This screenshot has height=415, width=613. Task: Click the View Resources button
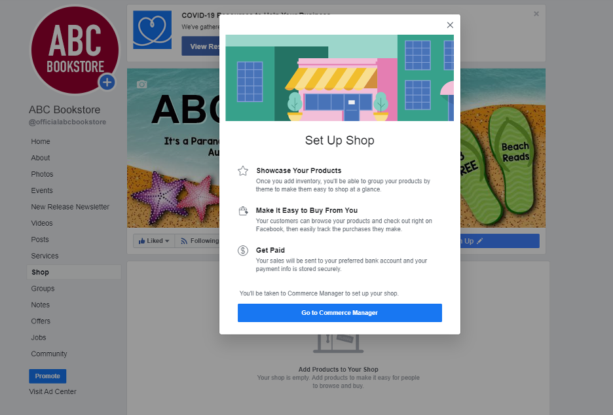click(x=200, y=46)
